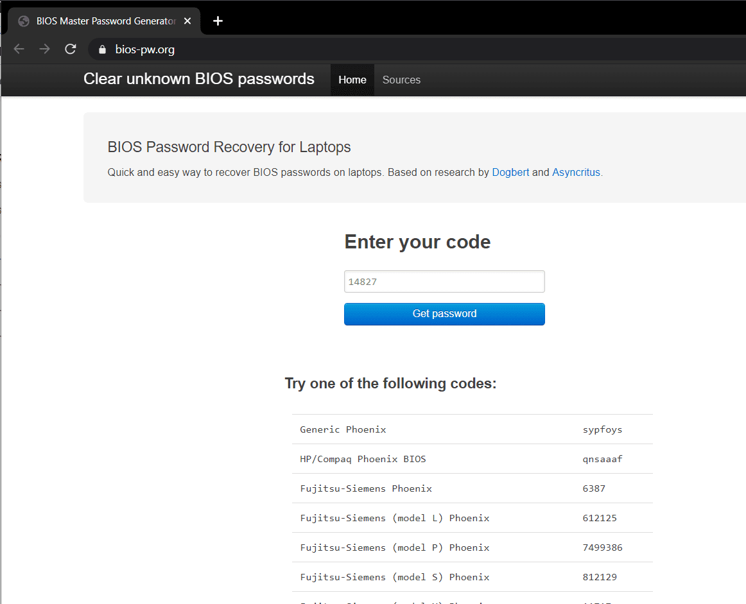Screen dimensions: 746x604
Task: Click the globe favicon on the tab
Action: point(24,21)
